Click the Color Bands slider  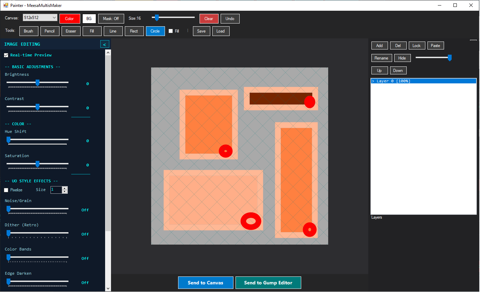(x=37, y=257)
